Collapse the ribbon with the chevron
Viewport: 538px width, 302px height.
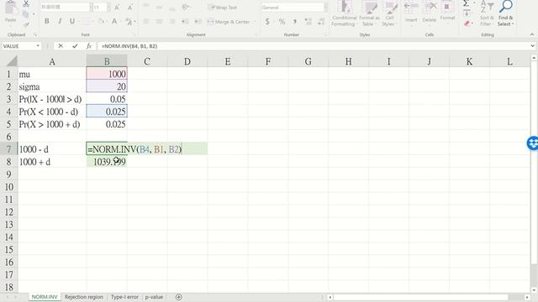coord(532,34)
